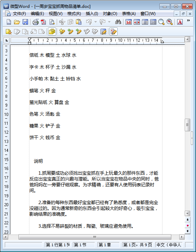Click the left indent marker on ruler
Viewport: 196px width, 252px height.
(x=29, y=41)
